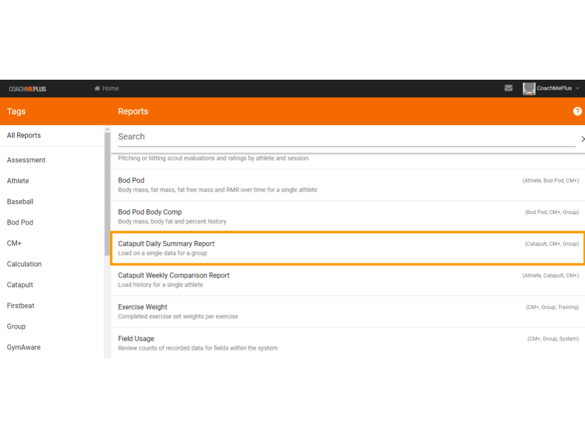Click the Home house icon
Viewport: 585px width, 438px height.
(97, 88)
